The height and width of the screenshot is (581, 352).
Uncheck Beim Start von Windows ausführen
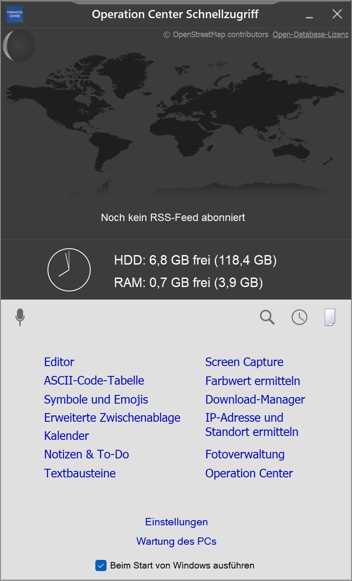pyautogui.click(x=101, y=565)
